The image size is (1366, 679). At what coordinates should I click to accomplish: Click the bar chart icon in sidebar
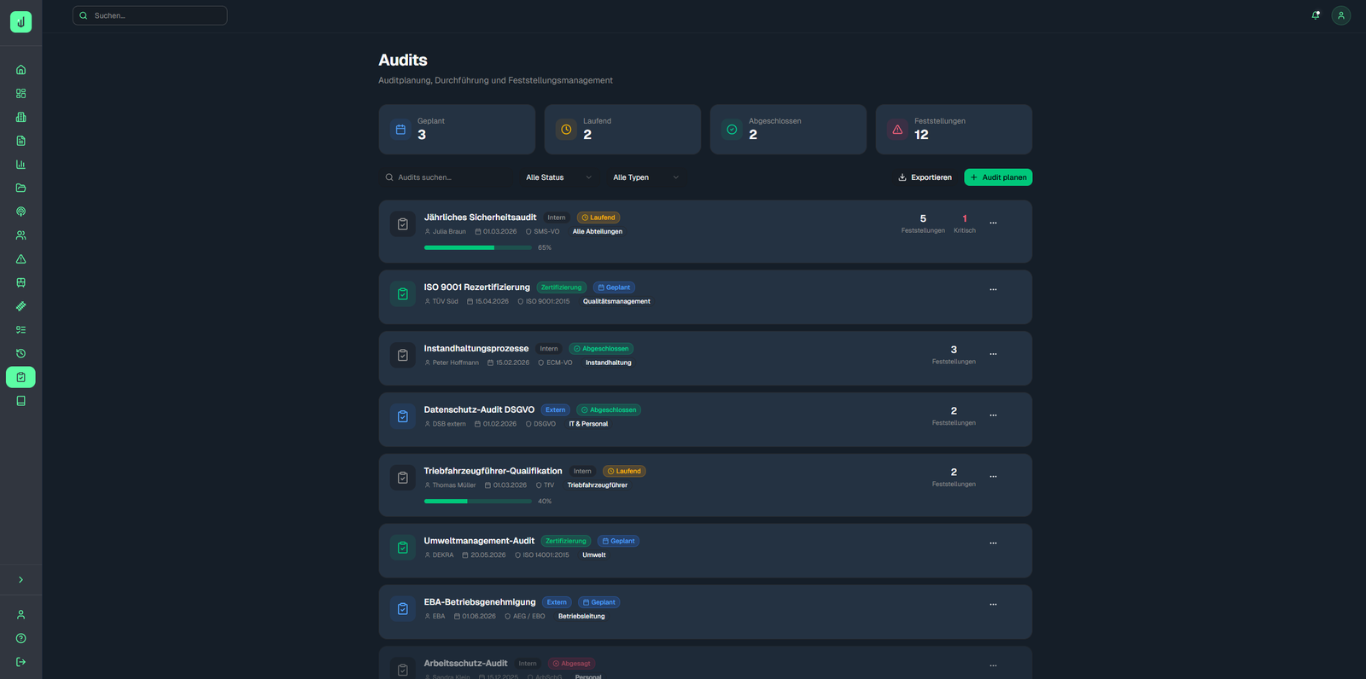point(20,165)
